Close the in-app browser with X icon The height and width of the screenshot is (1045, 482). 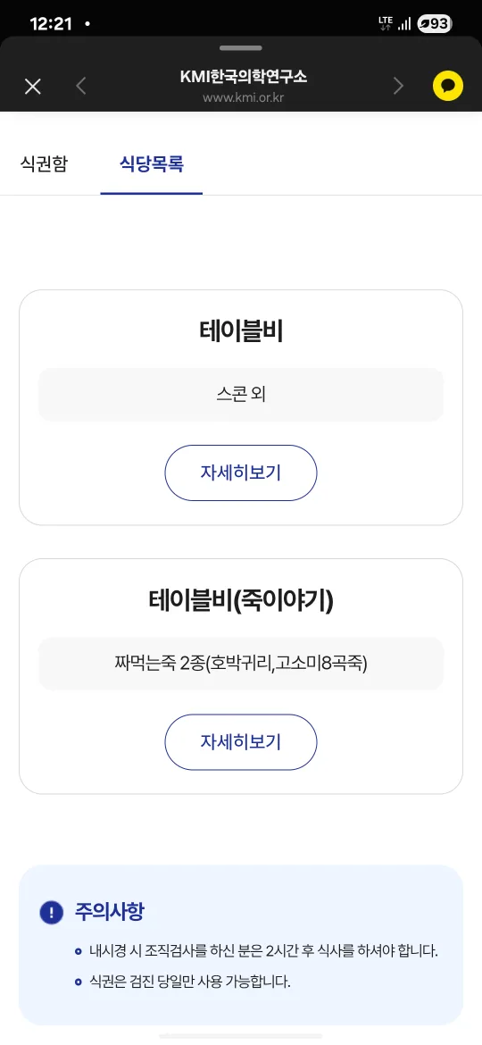33,86
